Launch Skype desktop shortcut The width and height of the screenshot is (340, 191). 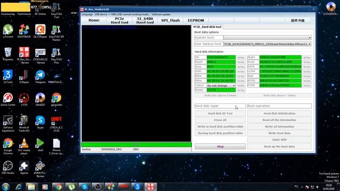pyautogui.click(x=40, y=122)
